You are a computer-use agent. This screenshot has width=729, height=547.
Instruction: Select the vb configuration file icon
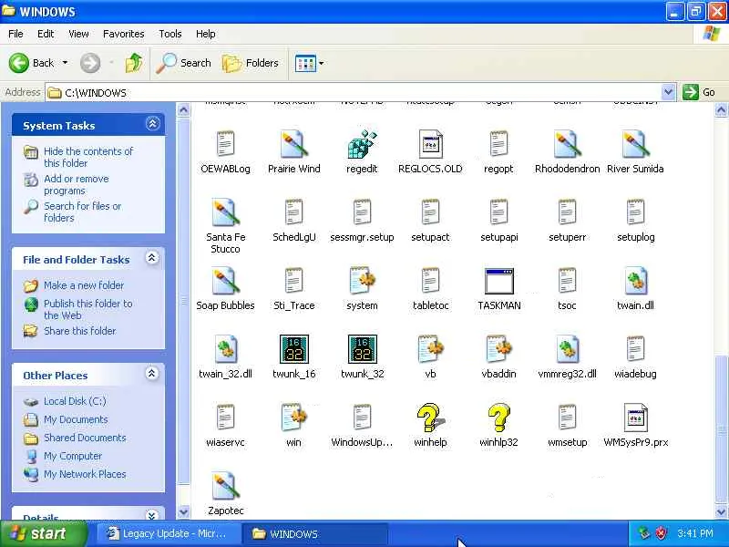point(430,349)
